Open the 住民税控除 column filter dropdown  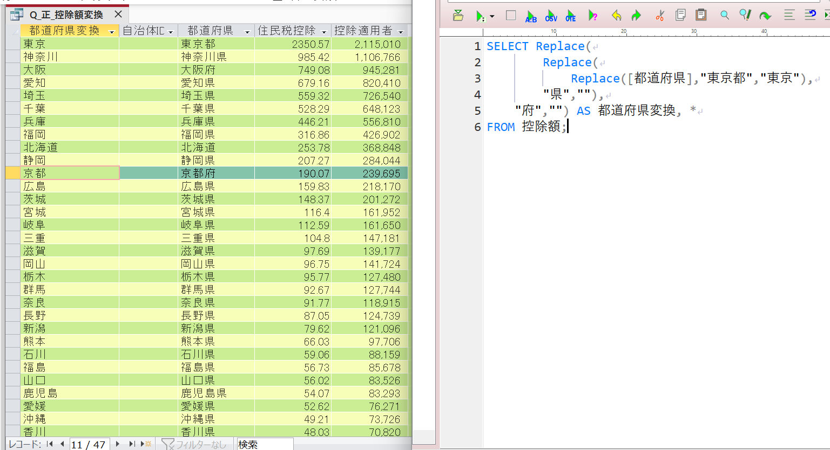pyautogui.click(x=324, y=32)
